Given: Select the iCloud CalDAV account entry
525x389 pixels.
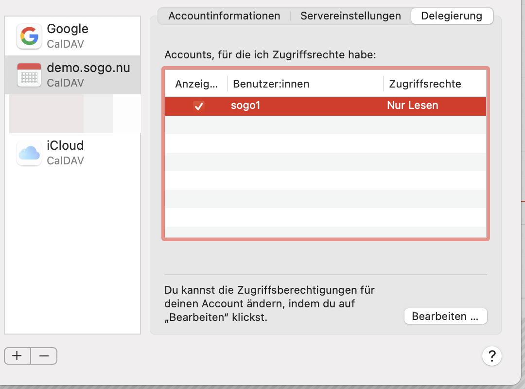Looking at the screenshot, I should [x=73, y=152].
